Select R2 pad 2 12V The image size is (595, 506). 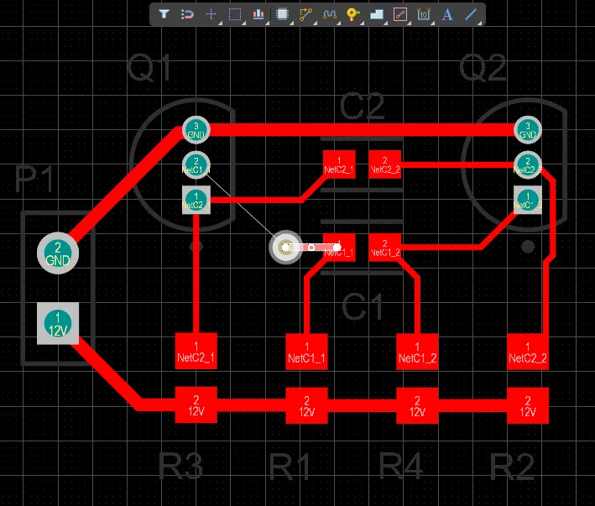[x=528, y=405]
